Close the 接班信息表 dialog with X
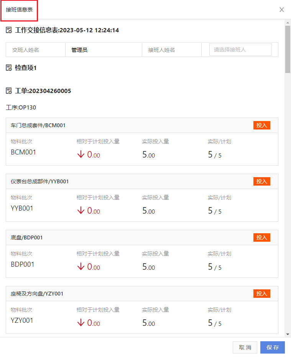The width and height of the screenshot is (291, 357). click(282, 10)
